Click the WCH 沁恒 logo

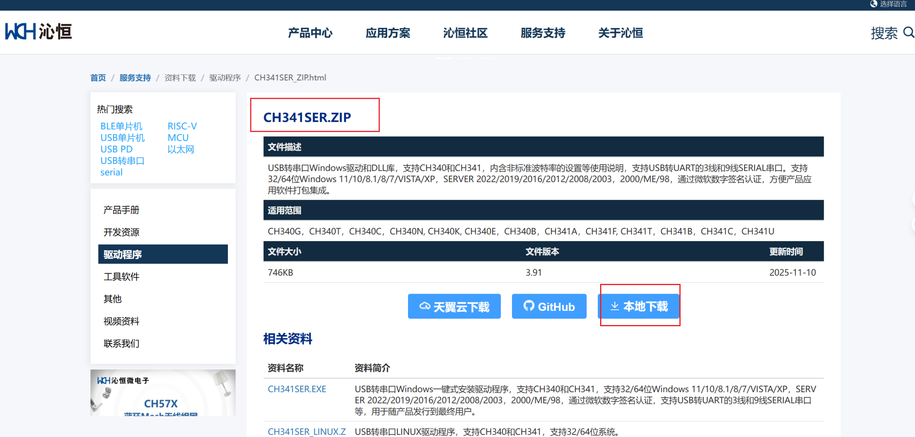[38, 32]
